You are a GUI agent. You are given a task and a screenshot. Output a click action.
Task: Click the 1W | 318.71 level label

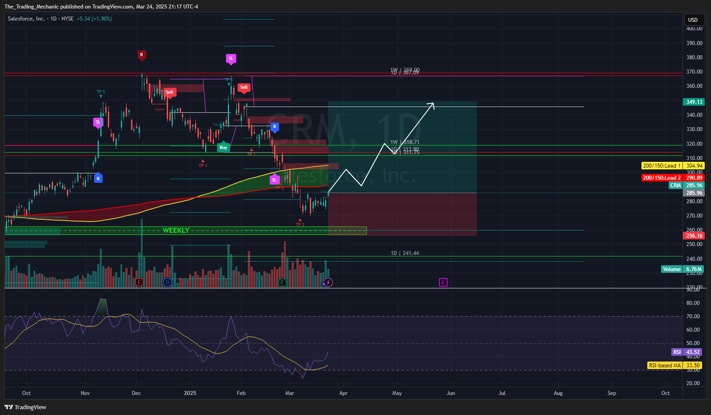(405, 142)
